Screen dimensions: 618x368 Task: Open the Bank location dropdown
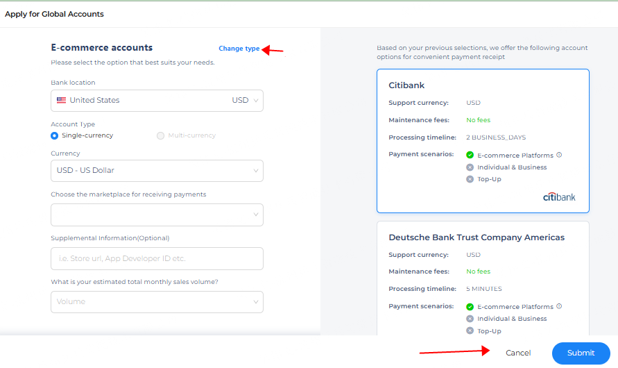tap(157, 101)
